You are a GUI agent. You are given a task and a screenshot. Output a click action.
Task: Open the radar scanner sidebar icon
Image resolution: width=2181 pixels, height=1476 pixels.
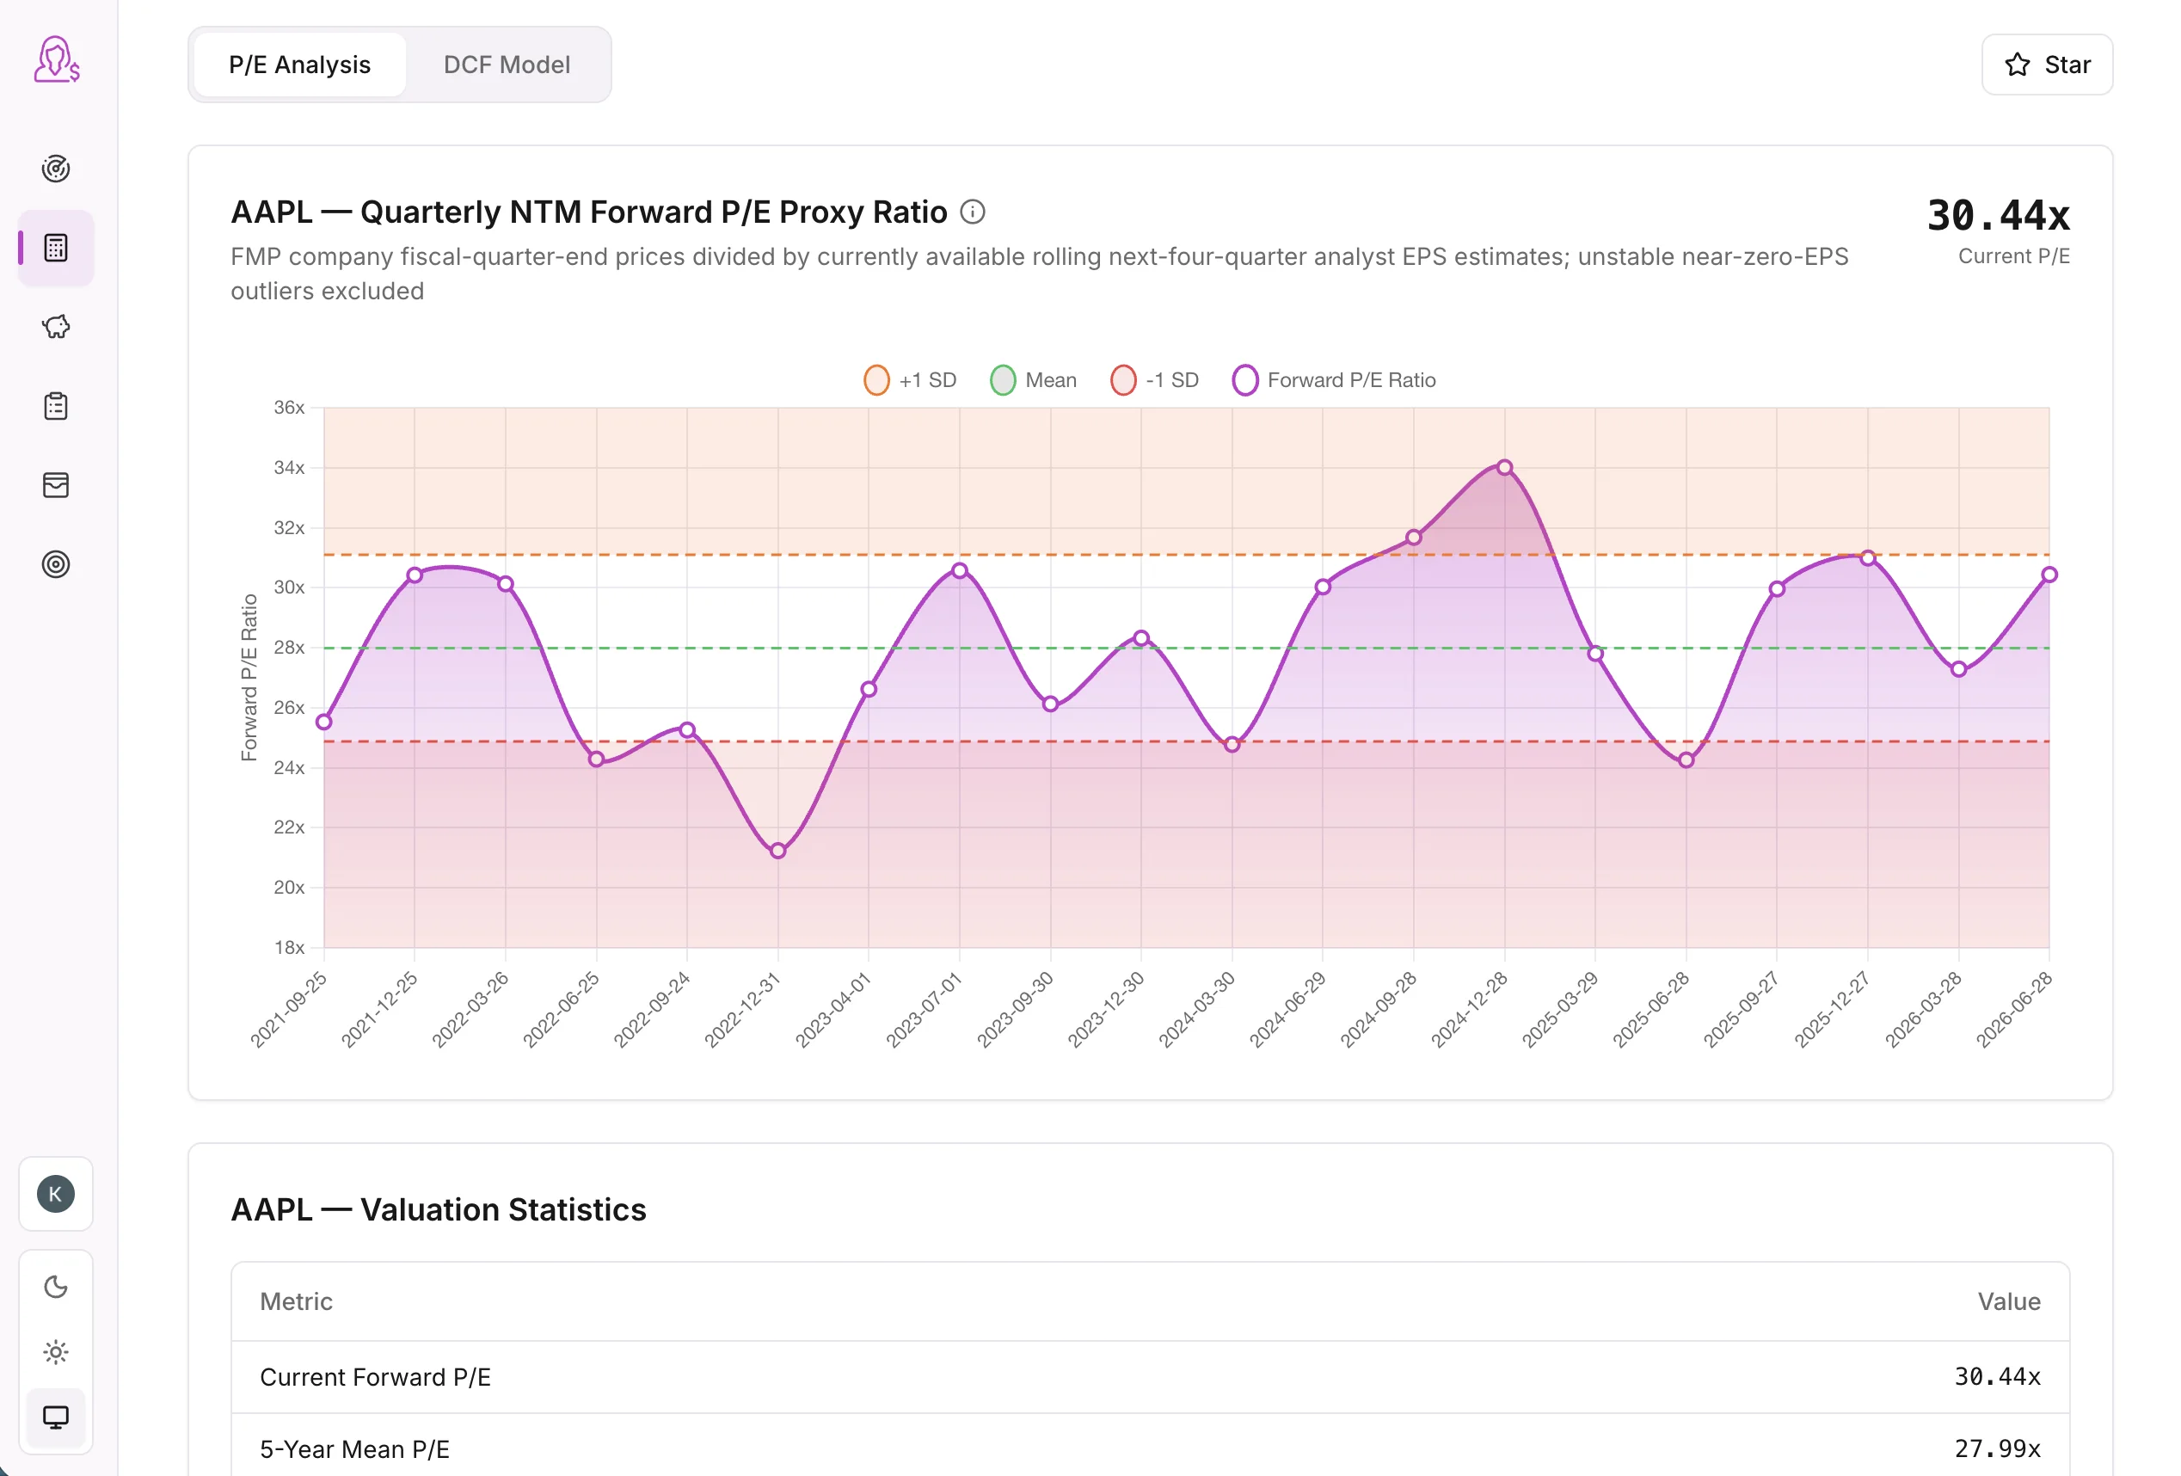click(56, 169)
